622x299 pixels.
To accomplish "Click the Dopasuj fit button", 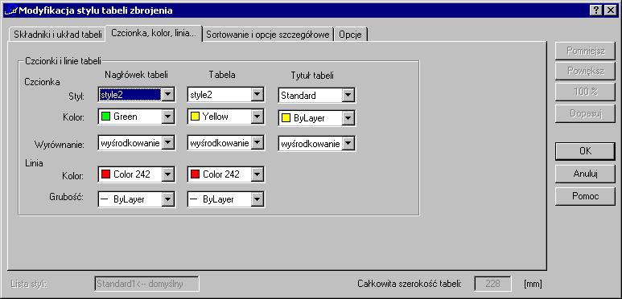I will (x=585, y=113).
